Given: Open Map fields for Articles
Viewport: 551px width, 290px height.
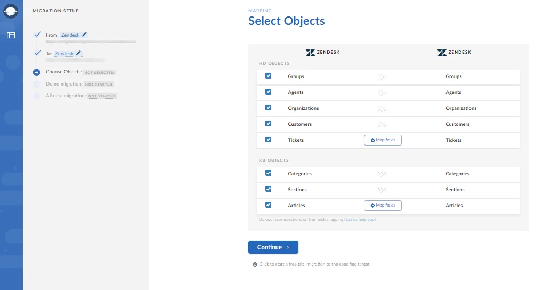Looking at the screenshot, I should tap(383, 205).
